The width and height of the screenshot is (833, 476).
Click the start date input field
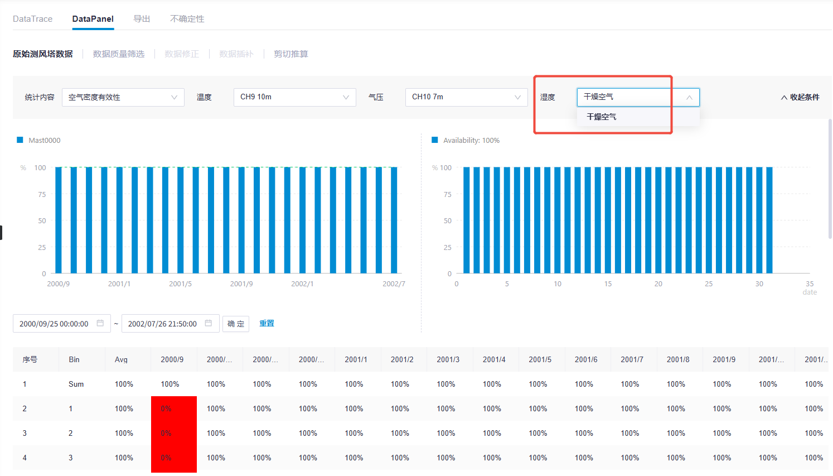pos(54,324)
